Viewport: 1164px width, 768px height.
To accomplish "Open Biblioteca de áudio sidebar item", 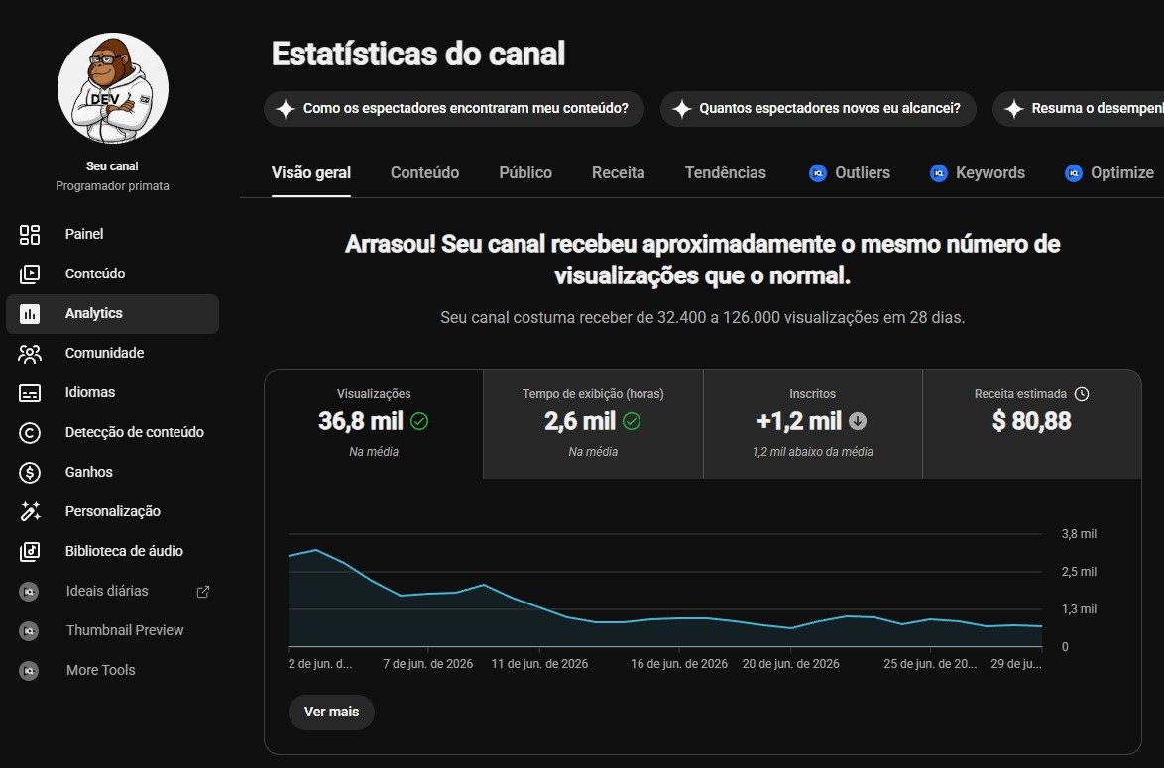I will [x=112, y=551].
